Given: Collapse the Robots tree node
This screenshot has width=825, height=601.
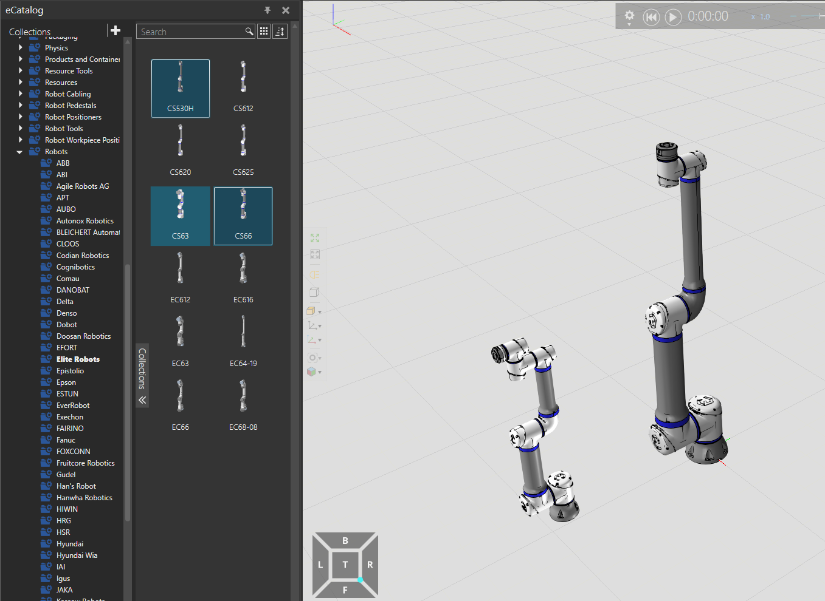Looking at the screenshot, I should click(x=19, y=152).
